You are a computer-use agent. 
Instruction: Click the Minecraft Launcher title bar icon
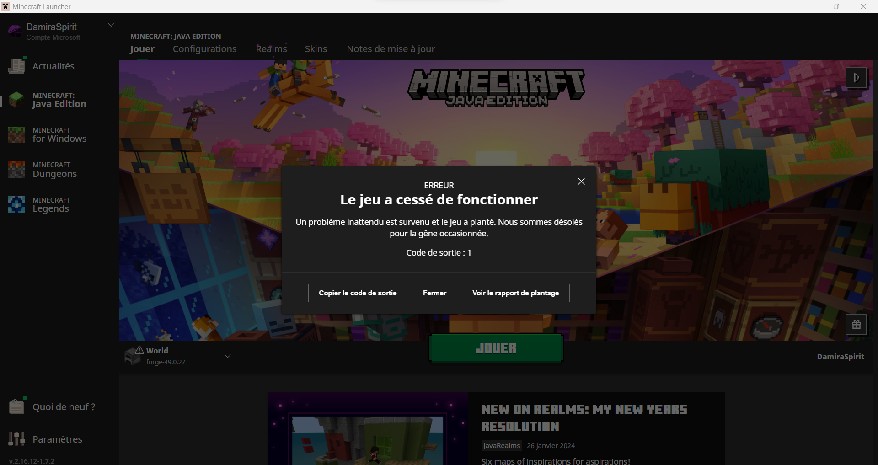pyautogui.click(x=5, y=6)
